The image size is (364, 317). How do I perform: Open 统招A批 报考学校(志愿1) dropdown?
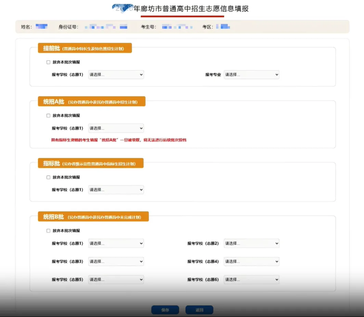pyautogui.click(x=116, y=128)
